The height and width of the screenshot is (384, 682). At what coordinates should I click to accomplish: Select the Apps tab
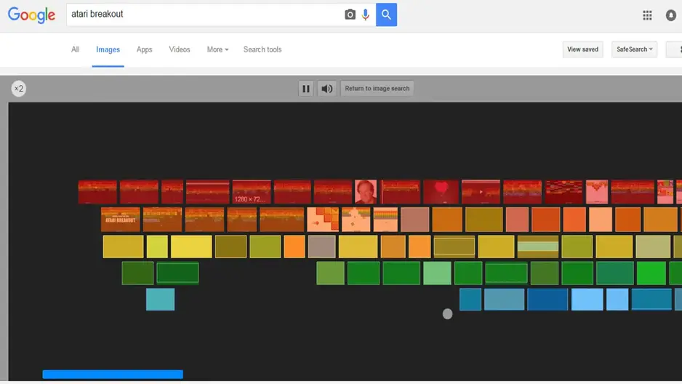pyautogui.click(x=145, y=49)
